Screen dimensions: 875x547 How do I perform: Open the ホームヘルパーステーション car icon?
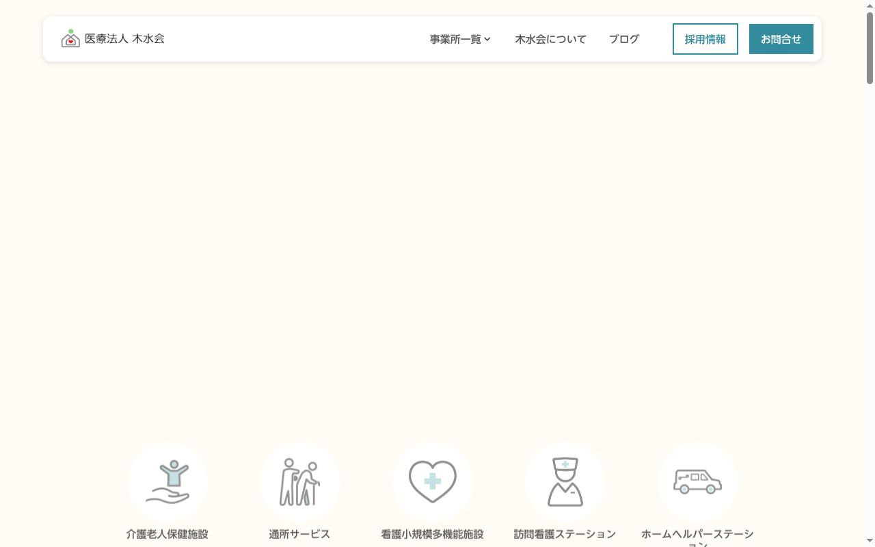(x=698, y=482)
